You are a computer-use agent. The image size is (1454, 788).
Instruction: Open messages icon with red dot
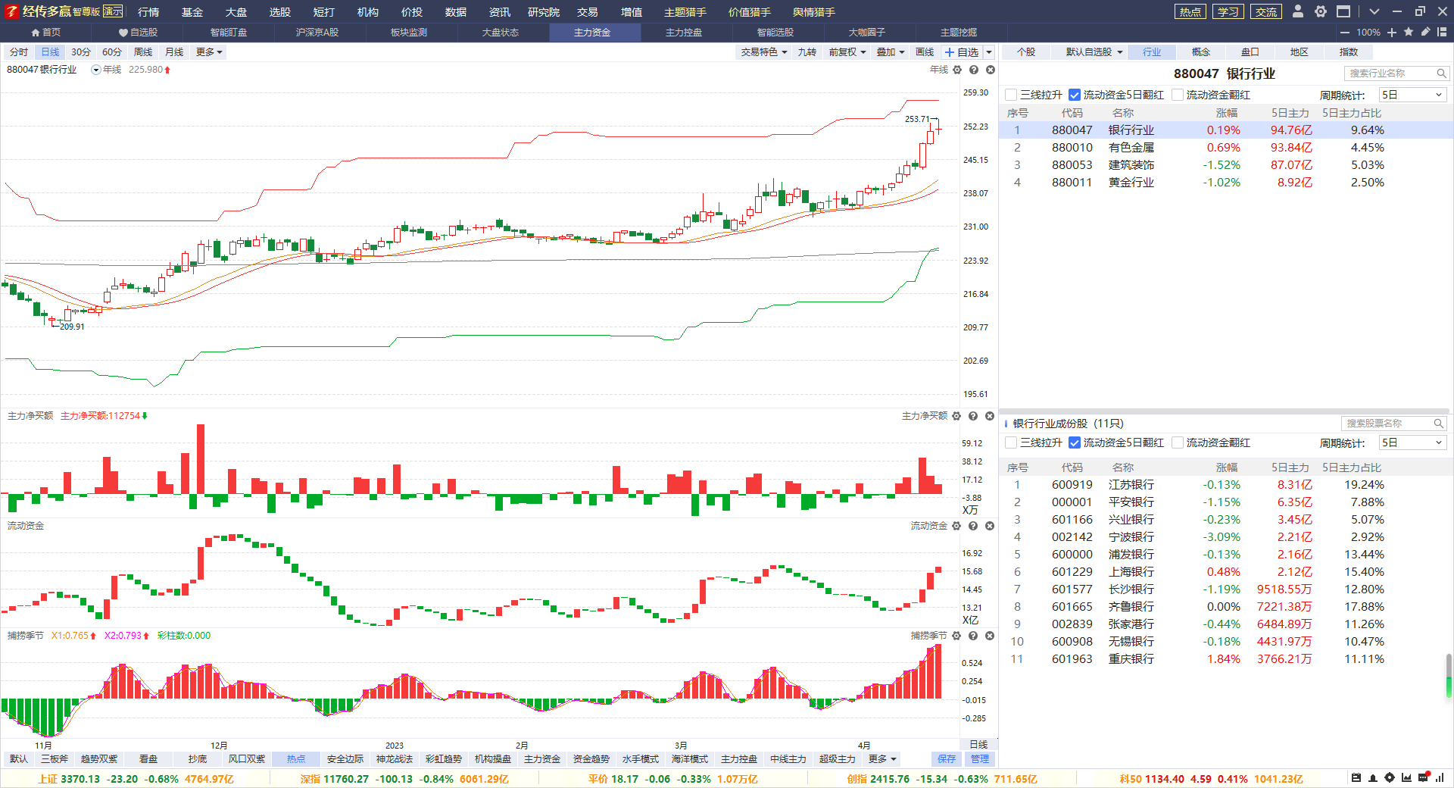pyautogui.click(x=1423, y=778)
